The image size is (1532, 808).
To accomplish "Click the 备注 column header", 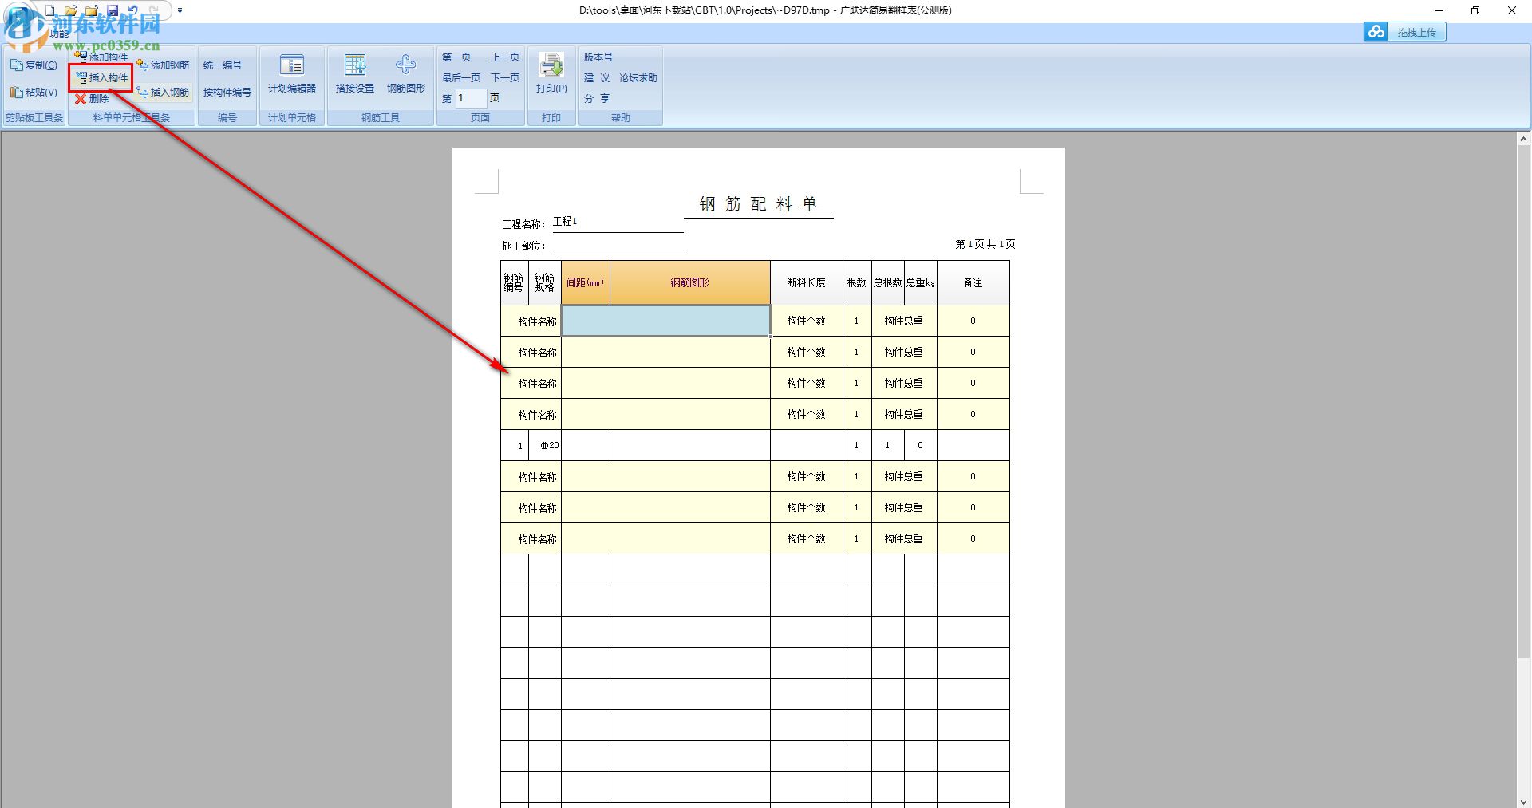I will pyautogui.click(x=973, y=282).
